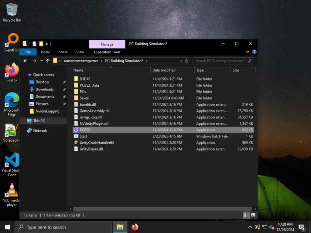The height and width of the screenshot is (233, 311).
Task: Go up one folder level
Action: tap(48, 61)
